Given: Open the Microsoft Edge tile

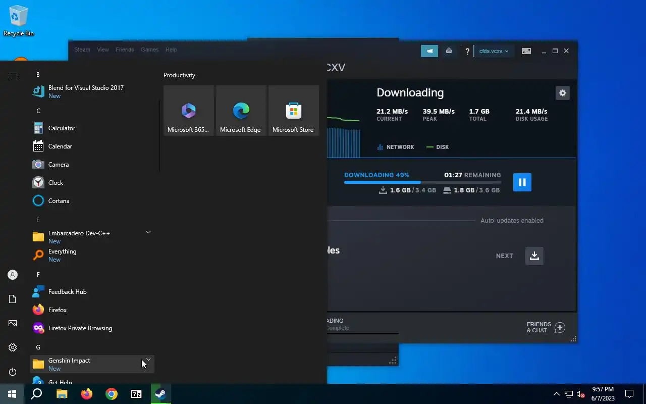Looking at the screenshot, I should [241, 111].
